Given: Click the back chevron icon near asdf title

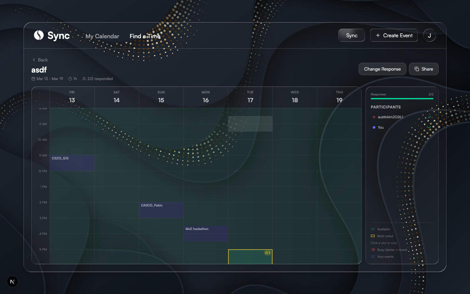Looking at the screenshot, I should (34, 60).
